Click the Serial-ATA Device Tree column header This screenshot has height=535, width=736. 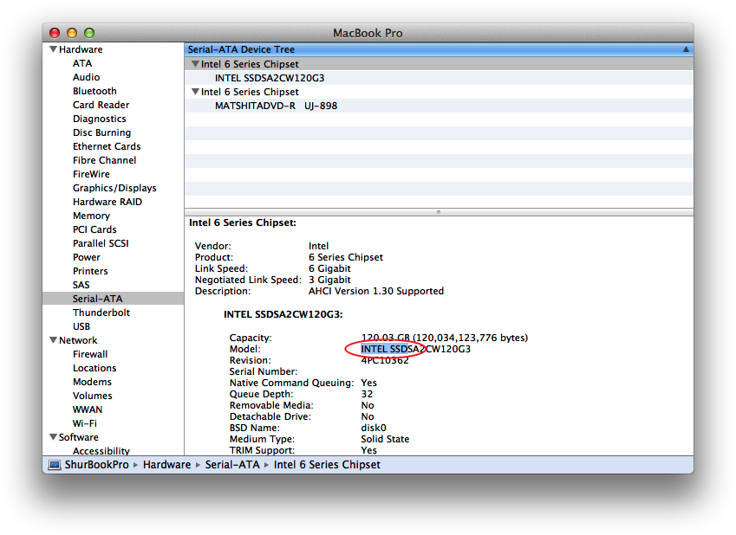coord(439,49)
